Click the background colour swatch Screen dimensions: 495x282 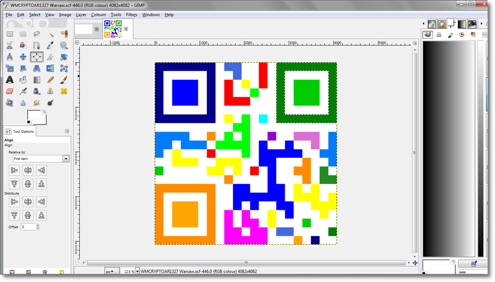point(43,121)
